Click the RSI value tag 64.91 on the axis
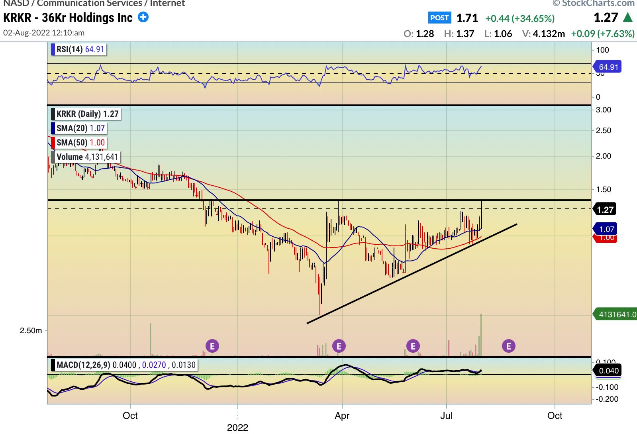 click(608, 67)
